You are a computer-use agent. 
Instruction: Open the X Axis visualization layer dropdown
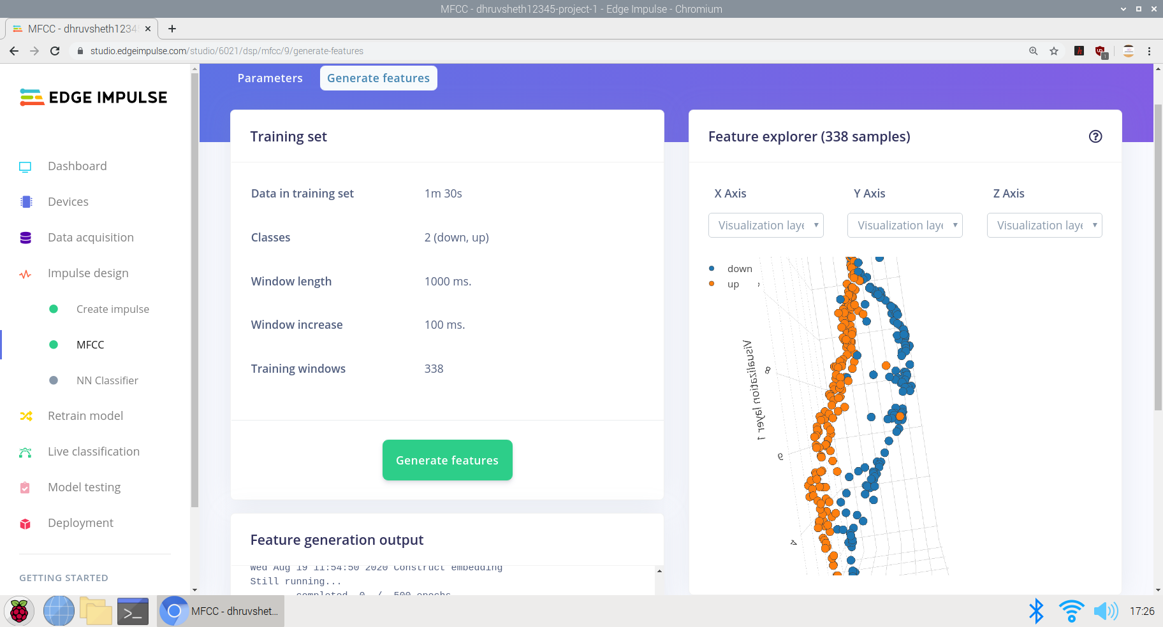point(765,225)
